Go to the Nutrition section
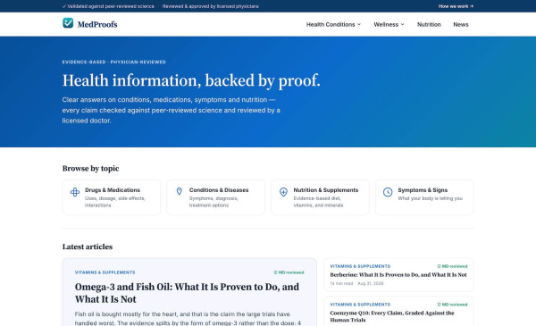The image size is (536, 326). pyautogui.click(x=429, y=25)
